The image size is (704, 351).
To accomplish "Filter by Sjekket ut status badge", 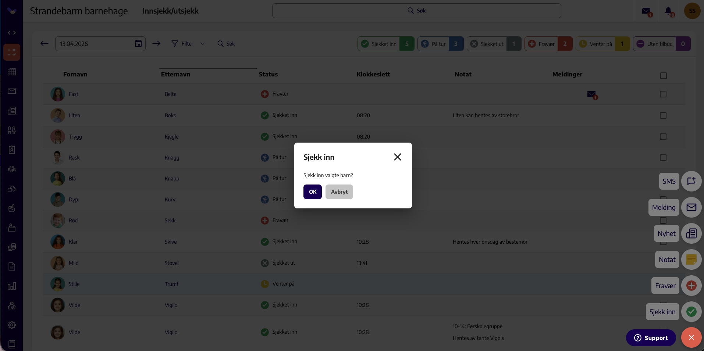I will click(494, 44).
